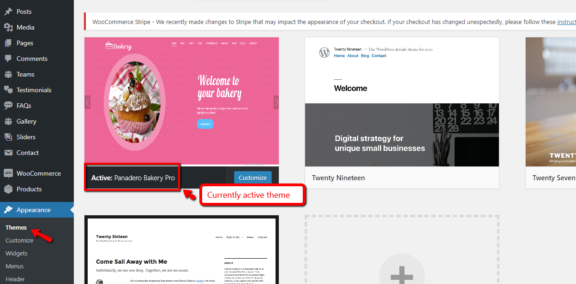Click next slide arrow on bakery preview
The image size is (576, 284).
tap(276, 102)
